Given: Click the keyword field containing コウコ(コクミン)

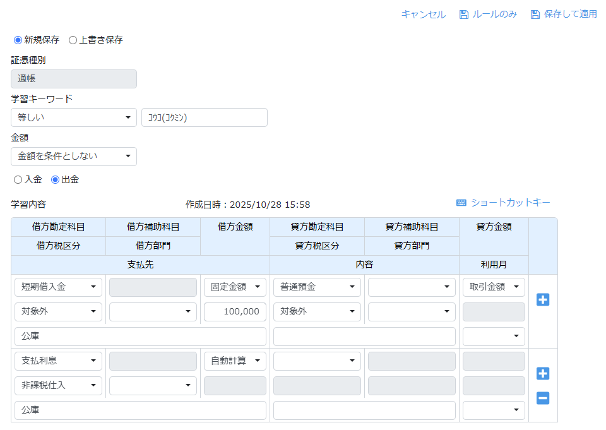Looking at the screenshot, I should click(x=204, y=117).
